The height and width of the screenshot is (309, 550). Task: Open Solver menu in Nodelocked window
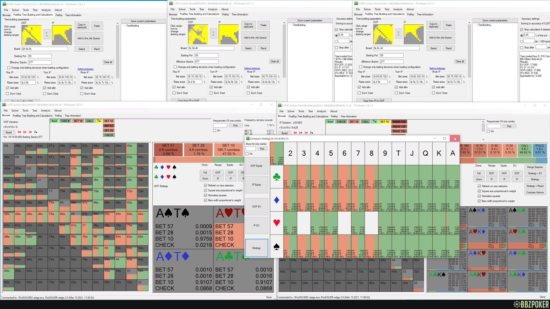pos(291,111)
